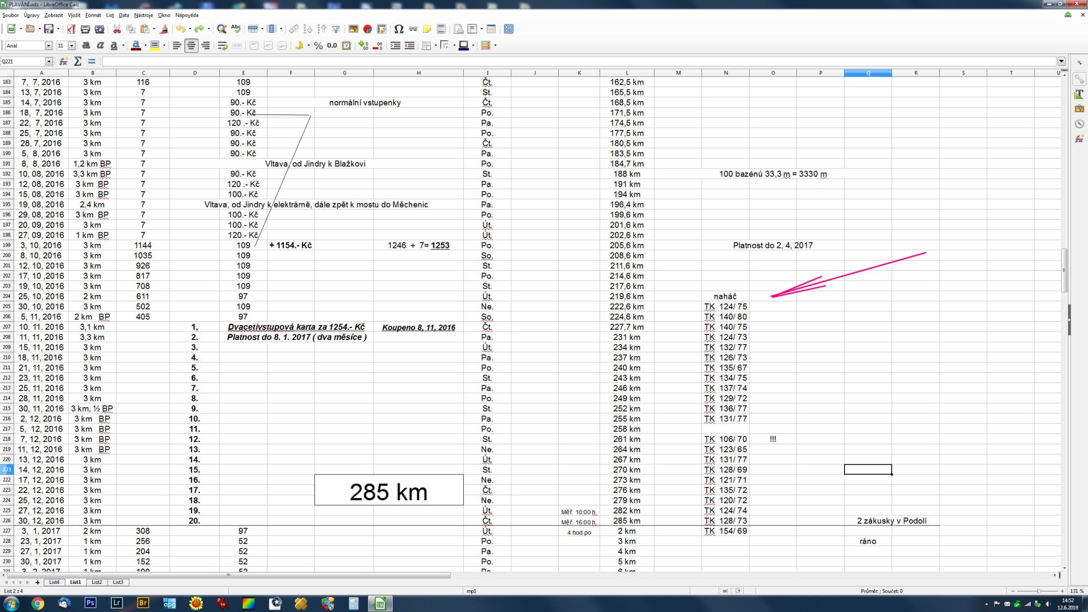The height and width of the screenshot is (612, 1088).
Task: Open the Arial font name dropdown
Action: [x=49, y=45]
